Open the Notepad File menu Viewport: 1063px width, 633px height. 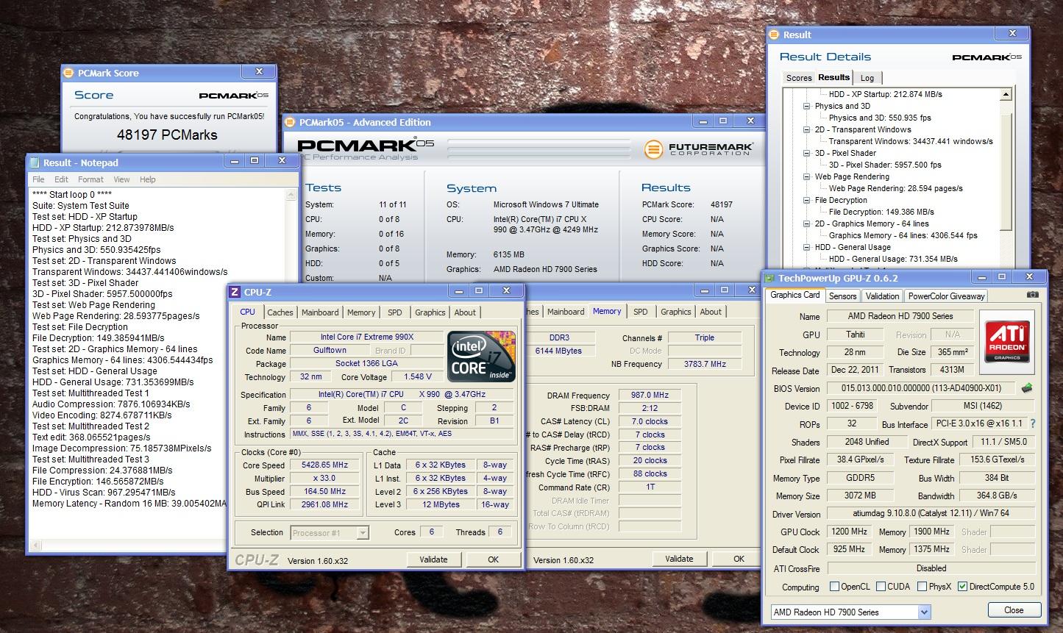tap(38, 179)
